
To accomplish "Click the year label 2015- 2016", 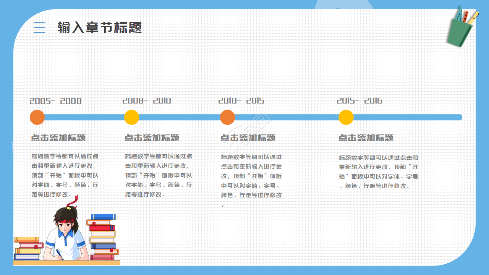I will [x=359, y=101].
